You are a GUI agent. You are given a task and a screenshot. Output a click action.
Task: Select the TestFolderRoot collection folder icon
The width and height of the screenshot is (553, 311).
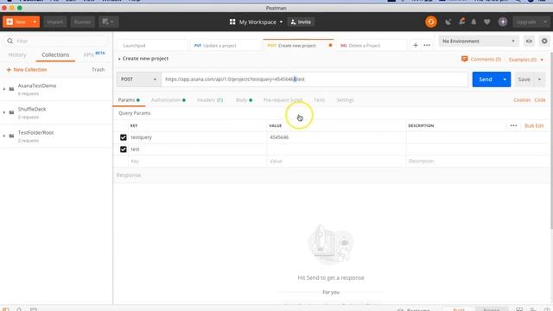(x=11, y=136)
